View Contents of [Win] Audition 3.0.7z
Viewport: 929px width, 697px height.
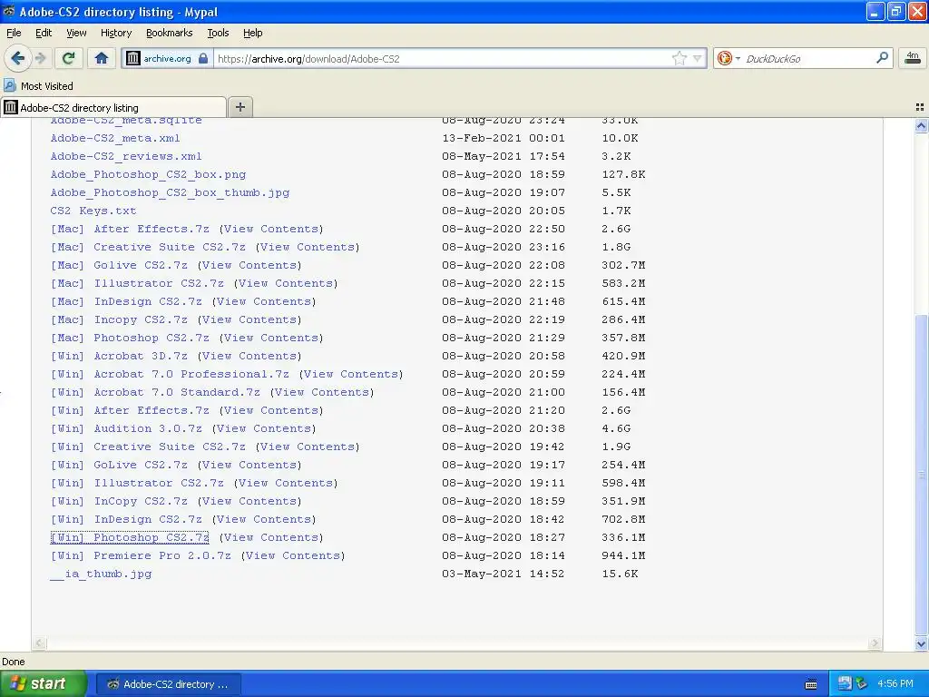pyautogui.click(x=264, y=428)
